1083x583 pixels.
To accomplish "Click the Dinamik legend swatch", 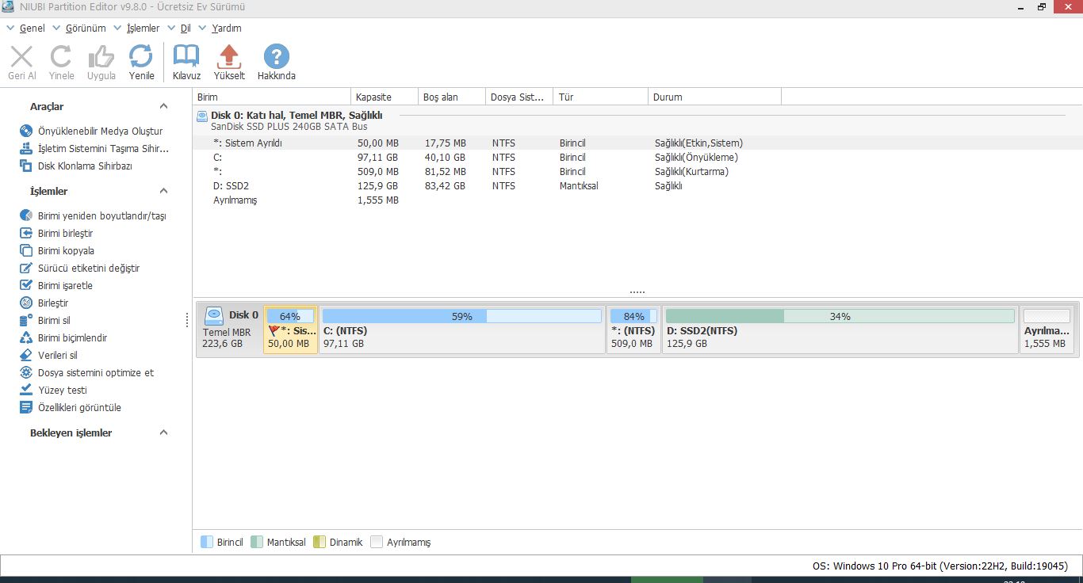I will pos(320,542).
